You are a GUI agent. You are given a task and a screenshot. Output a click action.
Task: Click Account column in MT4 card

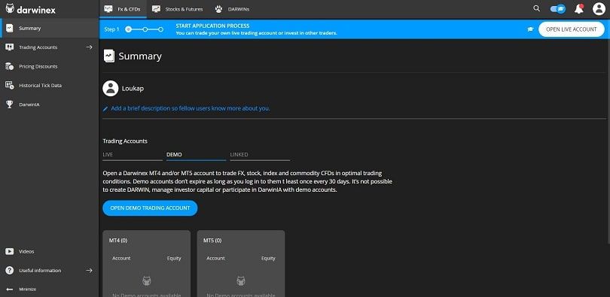pyautogui.click(x=121, y=258)
